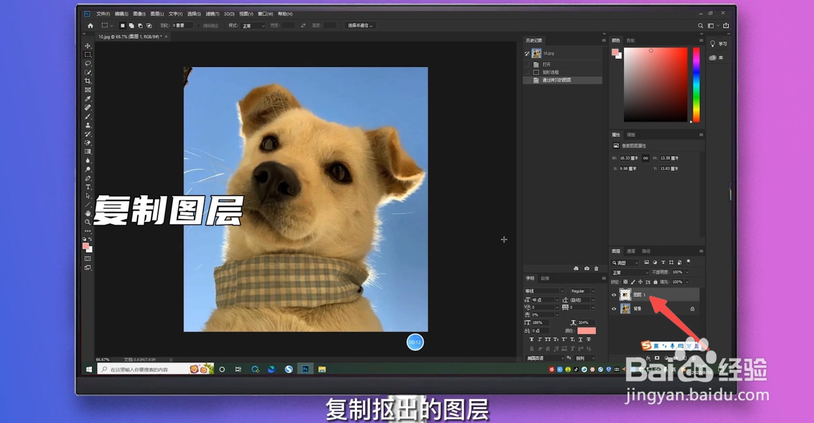Click the 选择并遮住 button

(360, 25)
